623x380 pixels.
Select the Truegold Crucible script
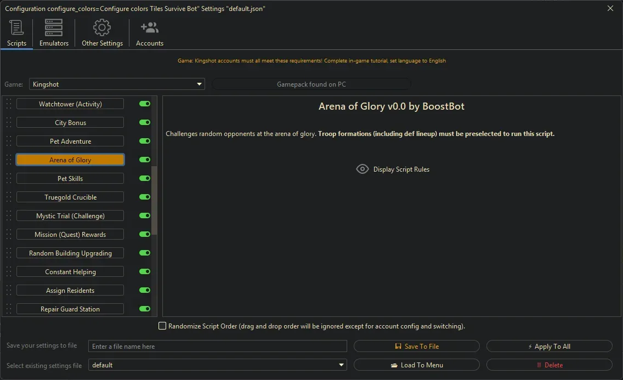(x=70, y=197)
